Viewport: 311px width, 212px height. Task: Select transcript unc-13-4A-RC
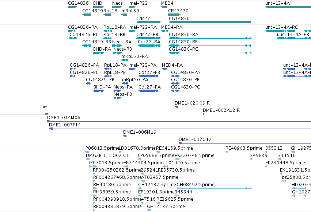tap(288, 31)
